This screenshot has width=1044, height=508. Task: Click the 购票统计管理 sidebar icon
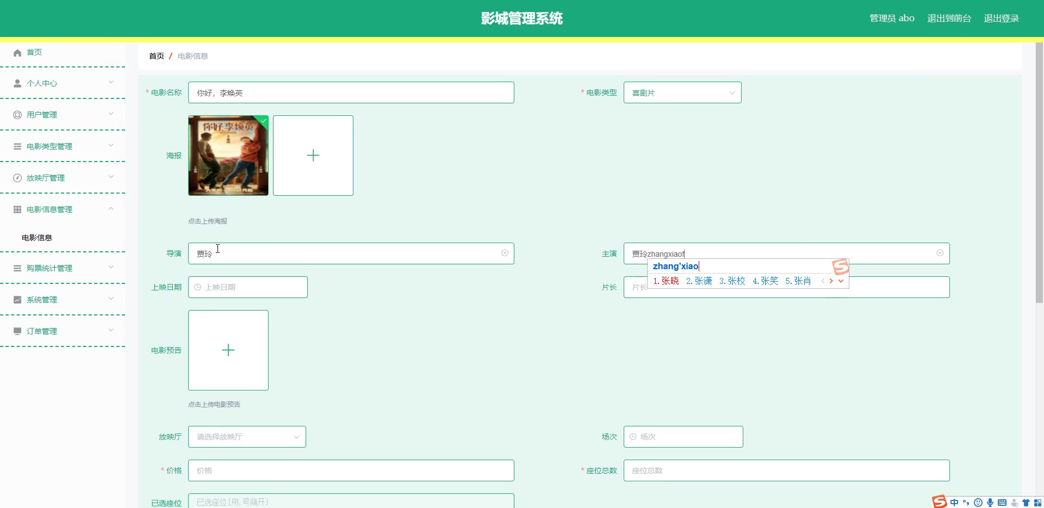click(x=17, y=268)
